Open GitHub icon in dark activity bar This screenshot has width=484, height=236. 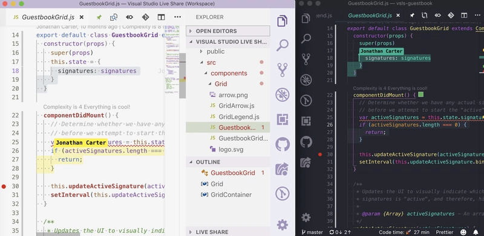[x=306, y=142]
